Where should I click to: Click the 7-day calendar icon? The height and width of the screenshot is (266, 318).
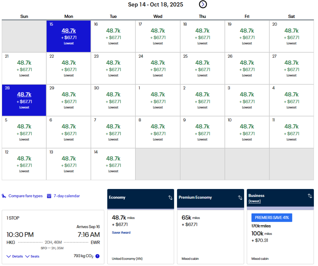[x=49, y=196]
